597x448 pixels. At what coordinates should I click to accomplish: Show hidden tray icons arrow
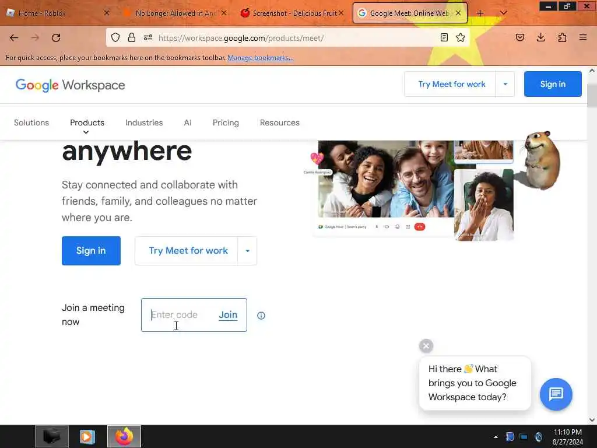[x=496, y=437]
